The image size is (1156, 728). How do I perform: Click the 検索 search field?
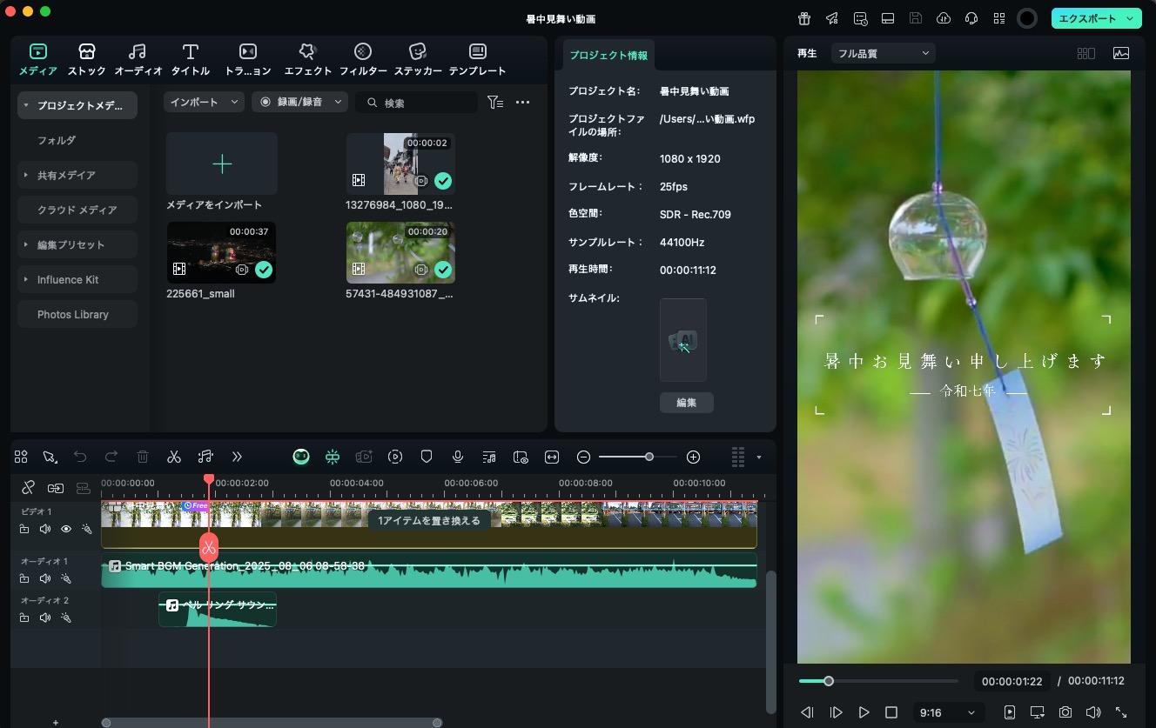pyautogui.click(x=416, y=102)
